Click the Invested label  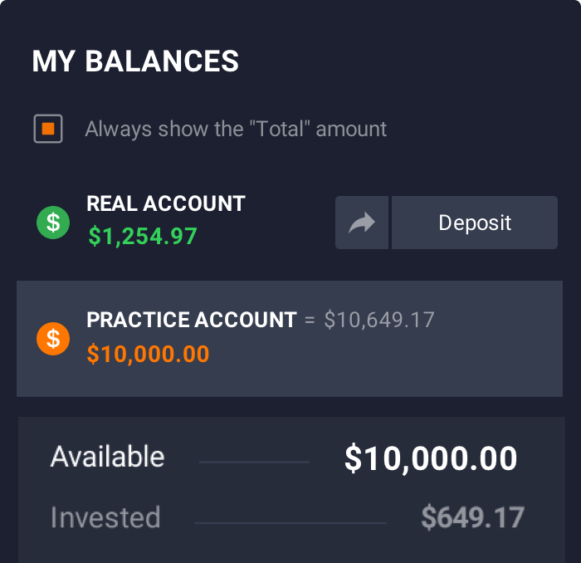105,517
